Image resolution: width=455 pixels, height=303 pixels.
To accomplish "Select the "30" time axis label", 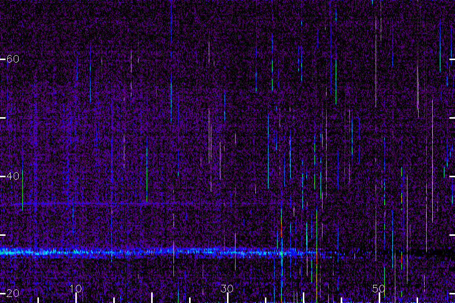I will (227, 288).
